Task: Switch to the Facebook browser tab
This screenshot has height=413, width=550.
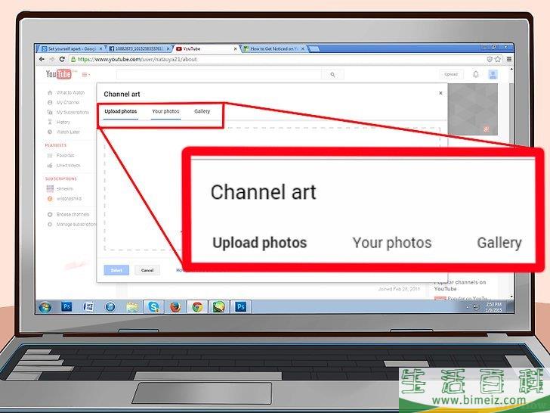Action: pyautogui.click(x=139, y=49)
